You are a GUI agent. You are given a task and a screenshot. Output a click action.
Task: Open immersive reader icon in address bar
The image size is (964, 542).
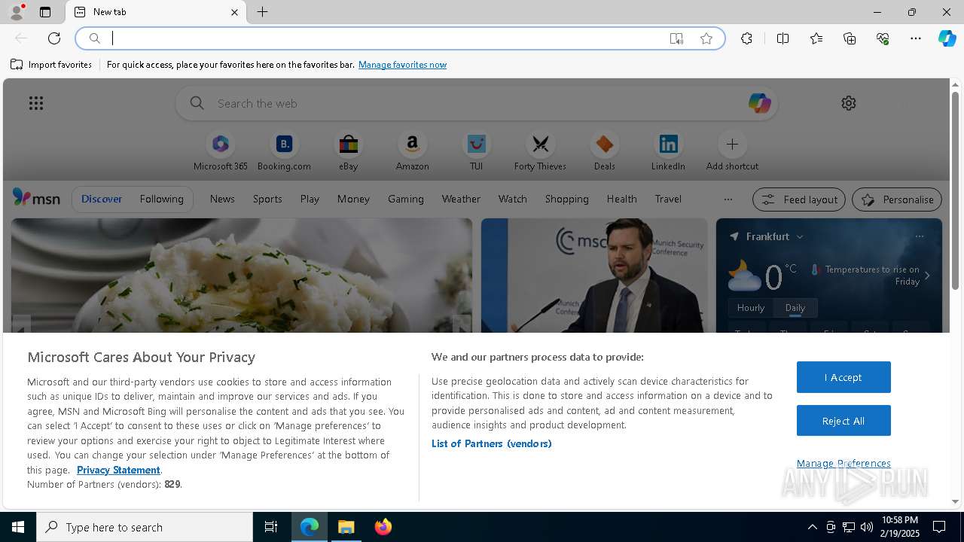pyautogui.click(x=676, y=38)
